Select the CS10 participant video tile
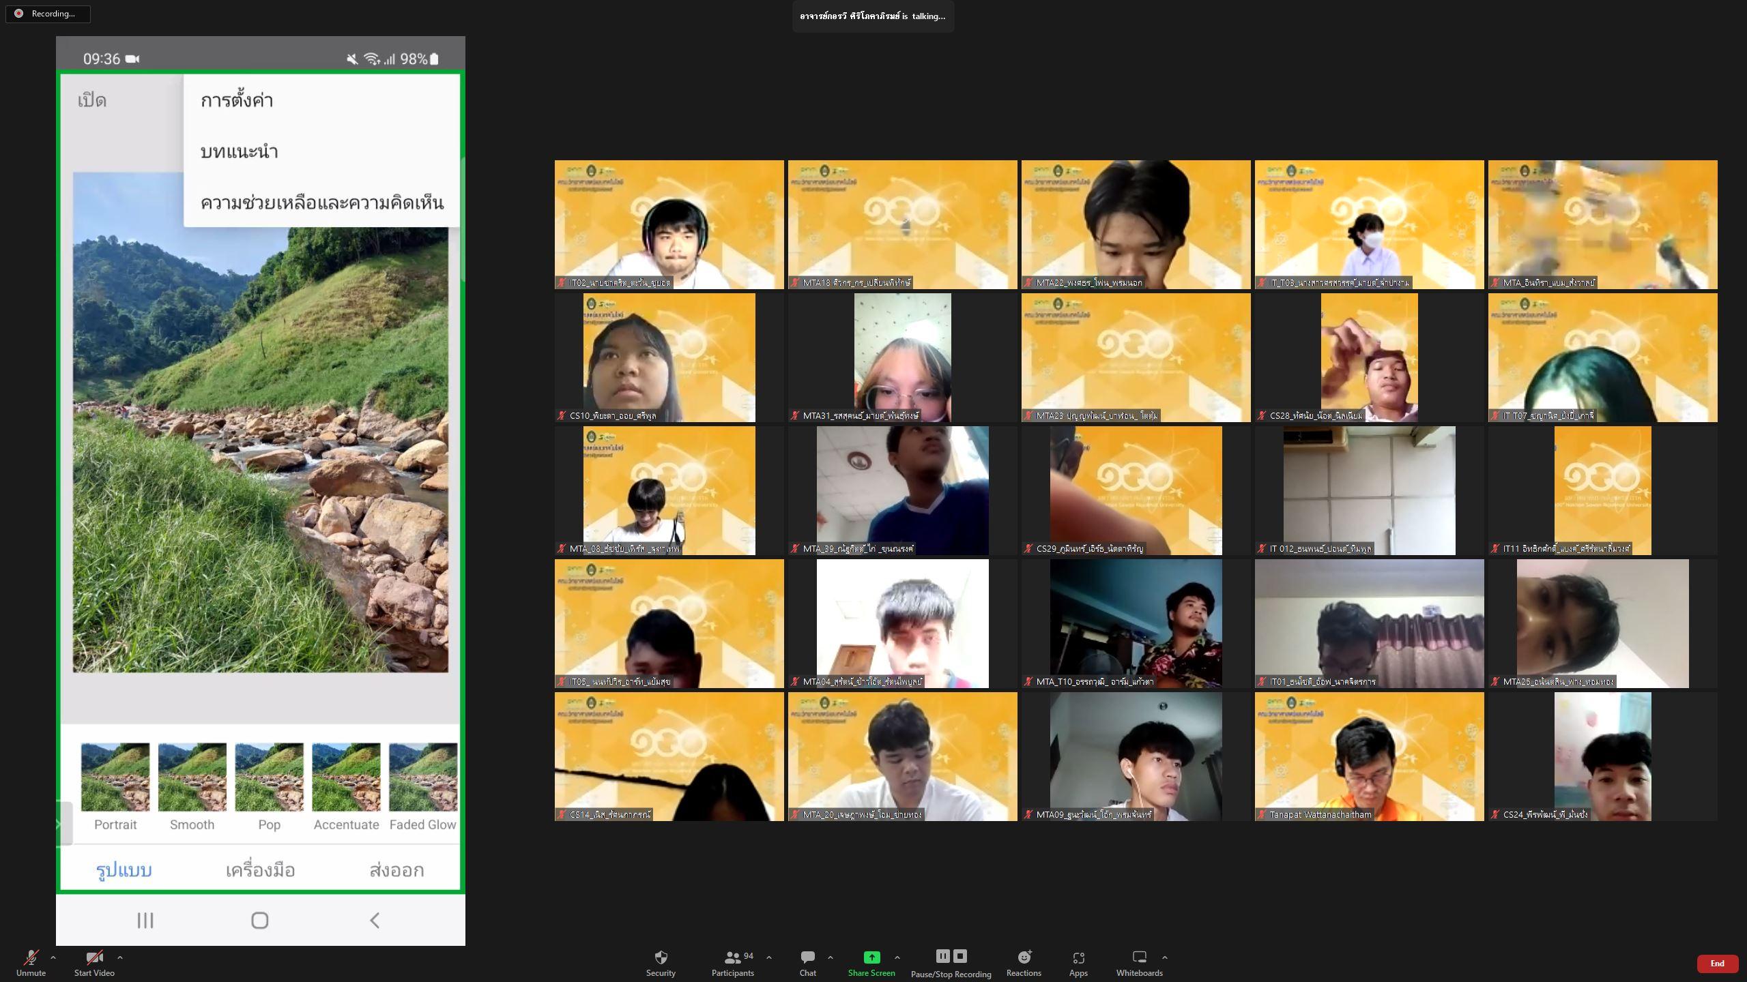Image resolution: width=1747 pixels, height=982 pixels. tap(669, 357)
